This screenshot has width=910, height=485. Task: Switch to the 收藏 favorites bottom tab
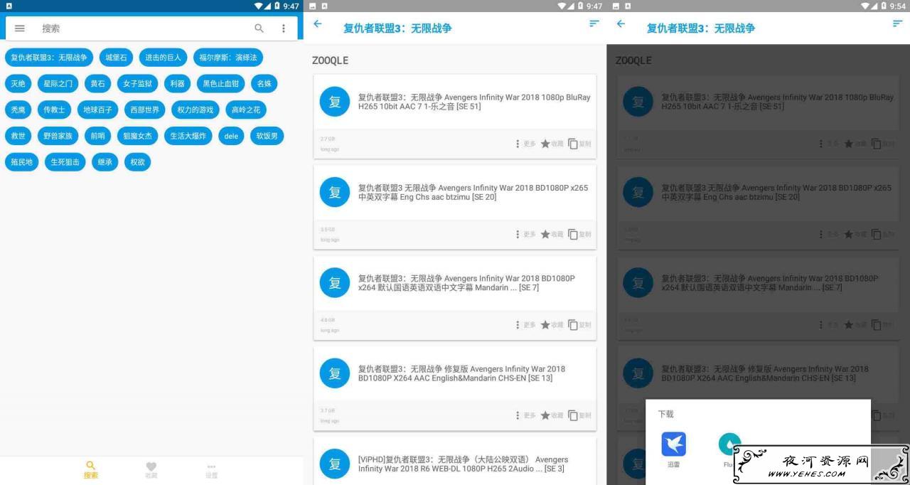(151, 470)
